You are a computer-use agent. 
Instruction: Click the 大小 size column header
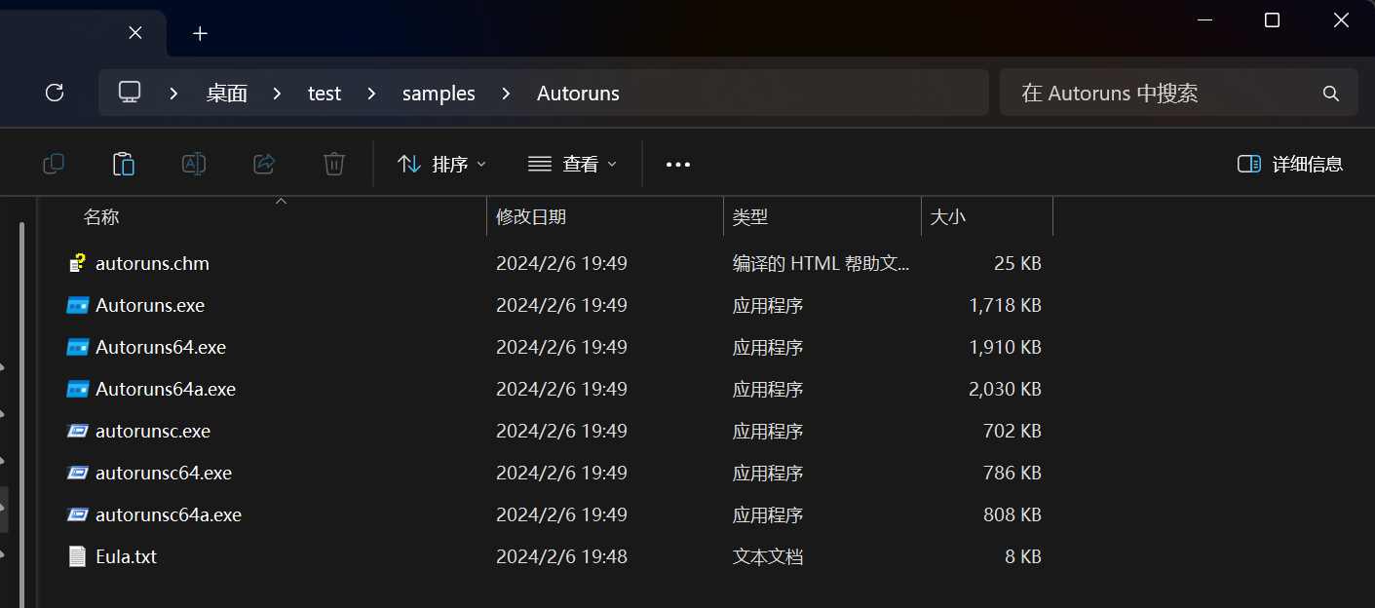point(948,216)
